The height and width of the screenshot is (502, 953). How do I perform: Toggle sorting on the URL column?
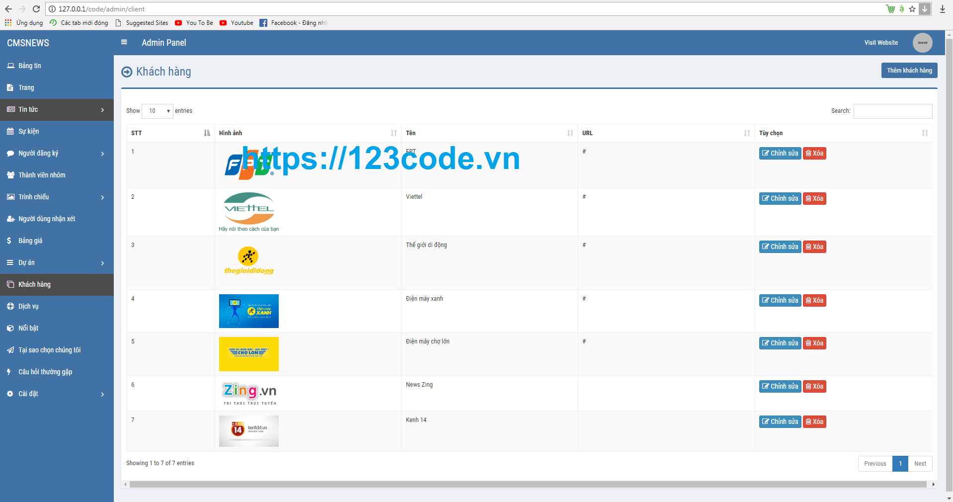[x=747, y=133]
